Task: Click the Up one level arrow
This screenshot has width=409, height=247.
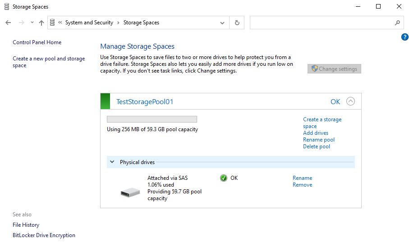Action: (41, 23)
